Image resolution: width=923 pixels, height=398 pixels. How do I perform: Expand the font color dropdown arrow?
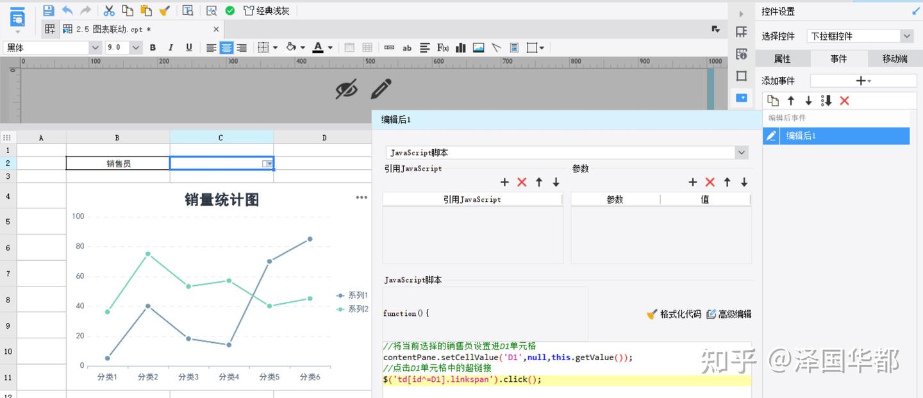point(329,47)
